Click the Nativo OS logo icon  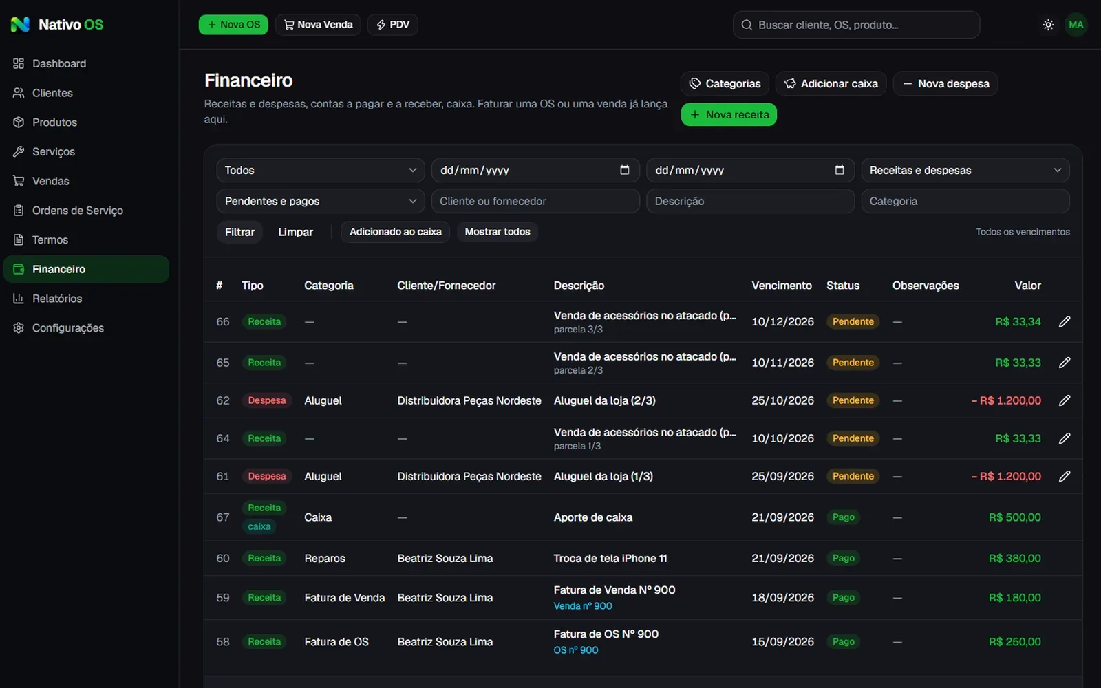[20, 25]
